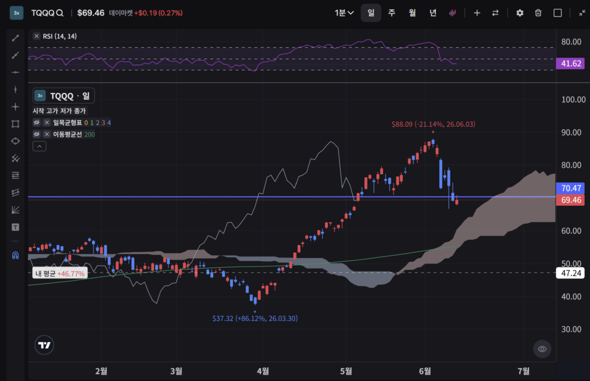Add an indicator with plus icon
Screen dimensions: 590x381
(476, 13)
